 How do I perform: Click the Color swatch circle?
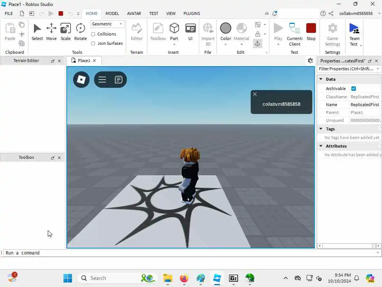coord(226,28)
